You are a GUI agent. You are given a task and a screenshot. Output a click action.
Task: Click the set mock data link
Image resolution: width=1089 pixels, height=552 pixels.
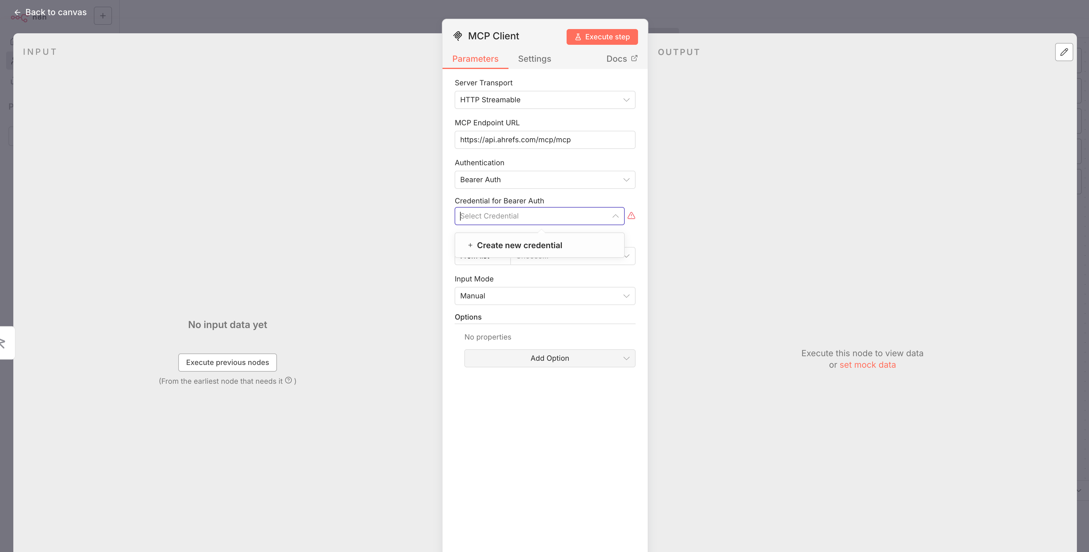(867, 365)
